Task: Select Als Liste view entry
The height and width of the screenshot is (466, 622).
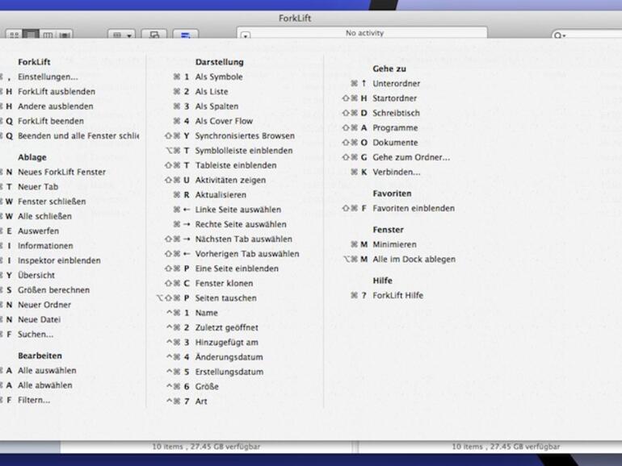Action: 212,91
